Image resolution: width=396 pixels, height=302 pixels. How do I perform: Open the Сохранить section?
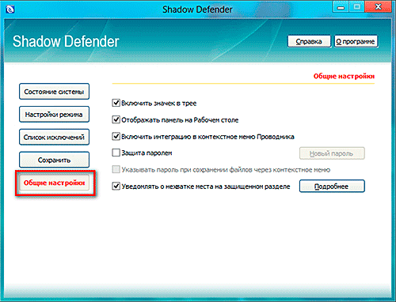point(54,160)
